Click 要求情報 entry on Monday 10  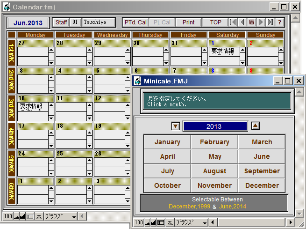(x=33, y=107)
